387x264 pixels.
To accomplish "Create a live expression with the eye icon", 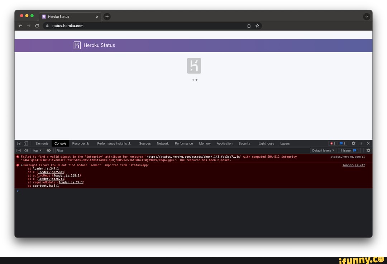I will pyautogui.click(x=49, y=150).
